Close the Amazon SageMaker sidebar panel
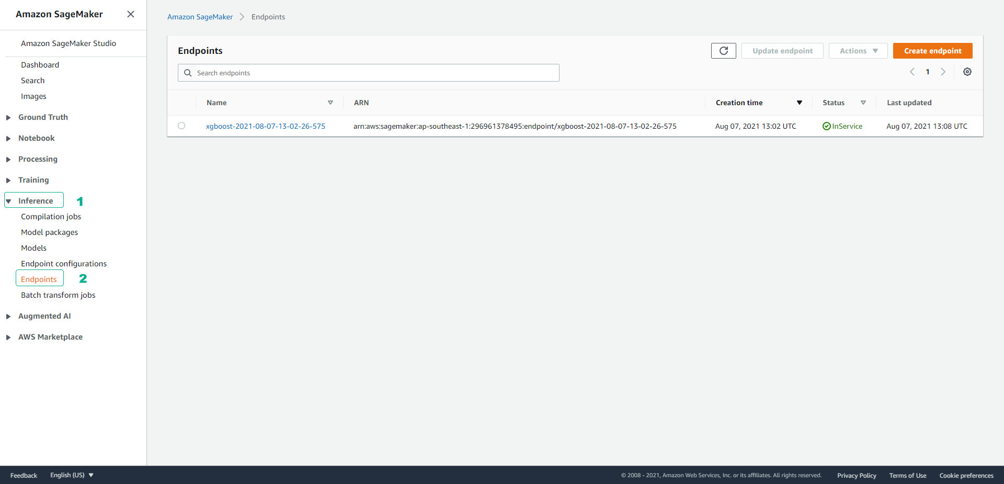Viewport: 1004px width, 484px height. (131, 14)
